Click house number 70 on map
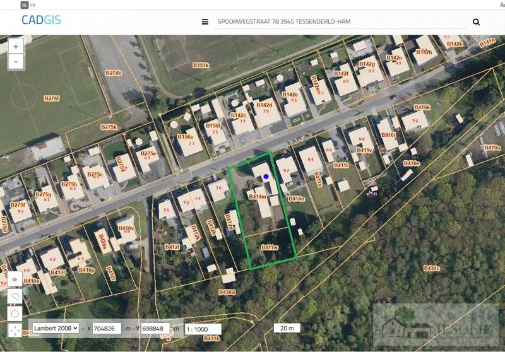Image resolution: width=505 pixels, height=352 pixels. [166, 210]
